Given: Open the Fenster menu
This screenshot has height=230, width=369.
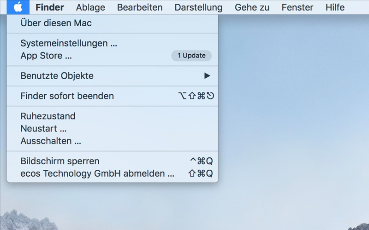Looking at the screenshot, I should coord(297,7).
